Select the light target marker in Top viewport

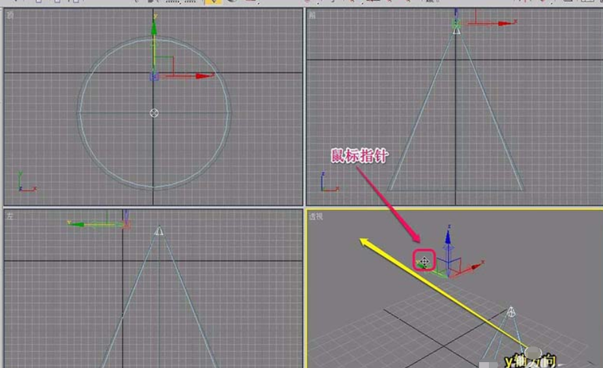[x=154, y=113]
